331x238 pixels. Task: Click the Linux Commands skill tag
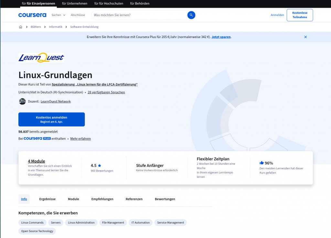pyautogui.click(x=32, y=223)
